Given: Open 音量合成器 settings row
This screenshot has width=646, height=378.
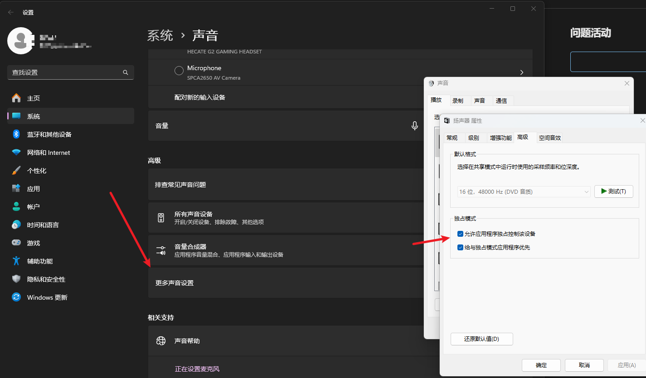Looking at the screenshot, I should coord(287,250).
